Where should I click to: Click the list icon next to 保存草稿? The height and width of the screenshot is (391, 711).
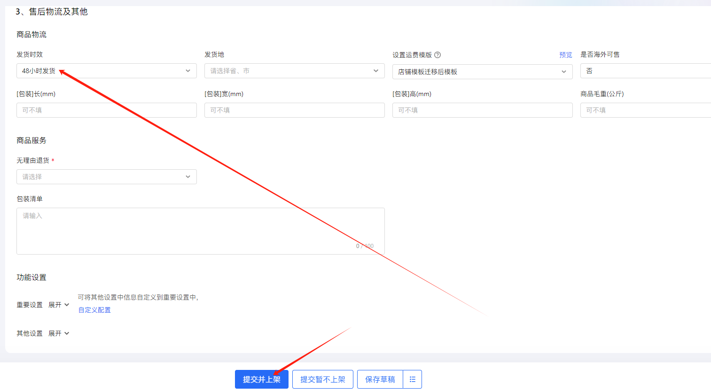412,379
